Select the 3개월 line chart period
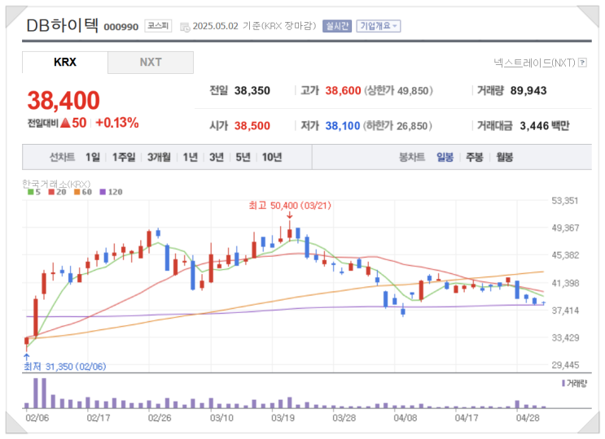This screenshot has height=439, width=605. click(x=159, y=157)
